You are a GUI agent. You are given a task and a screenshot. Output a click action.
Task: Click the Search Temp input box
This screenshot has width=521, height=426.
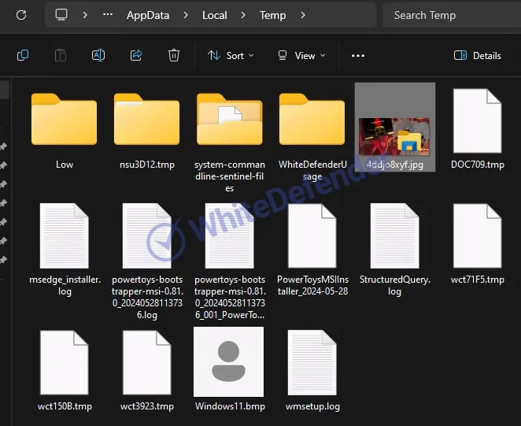(x=449, y=15)
